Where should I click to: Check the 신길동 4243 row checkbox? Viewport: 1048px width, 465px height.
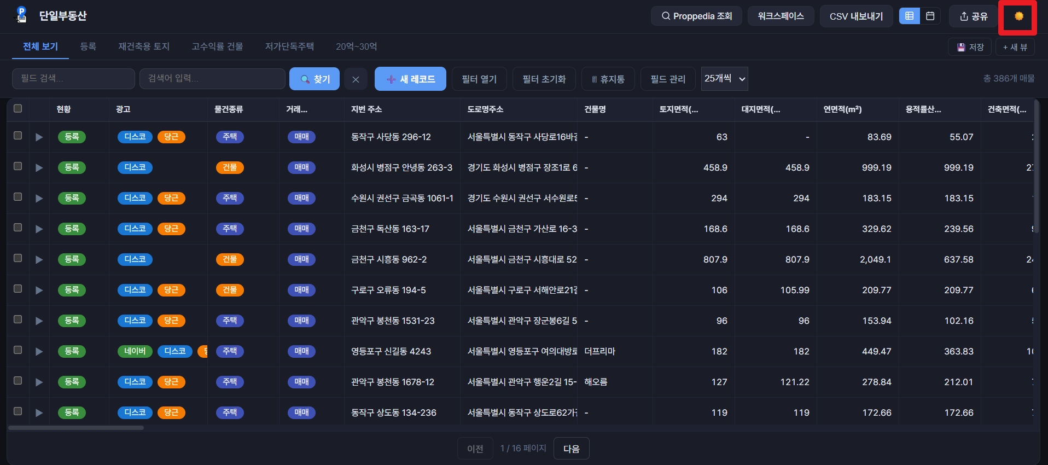tap(18, 350)
